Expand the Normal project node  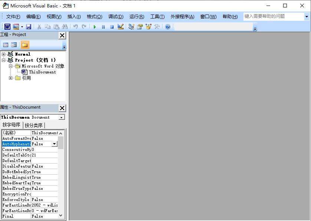point(4,54)
